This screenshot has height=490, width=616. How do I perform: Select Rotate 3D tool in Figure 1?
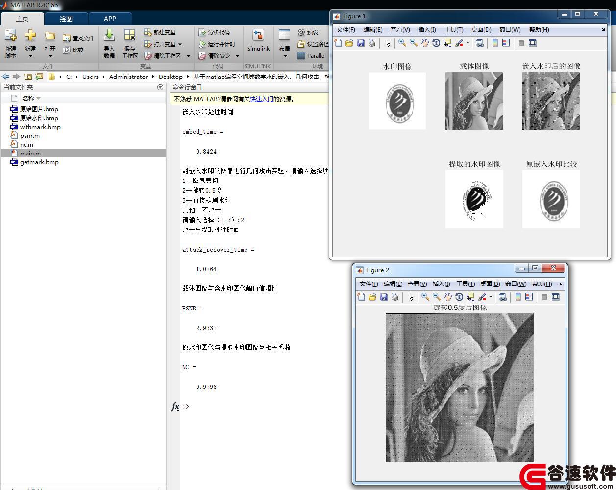436,43
